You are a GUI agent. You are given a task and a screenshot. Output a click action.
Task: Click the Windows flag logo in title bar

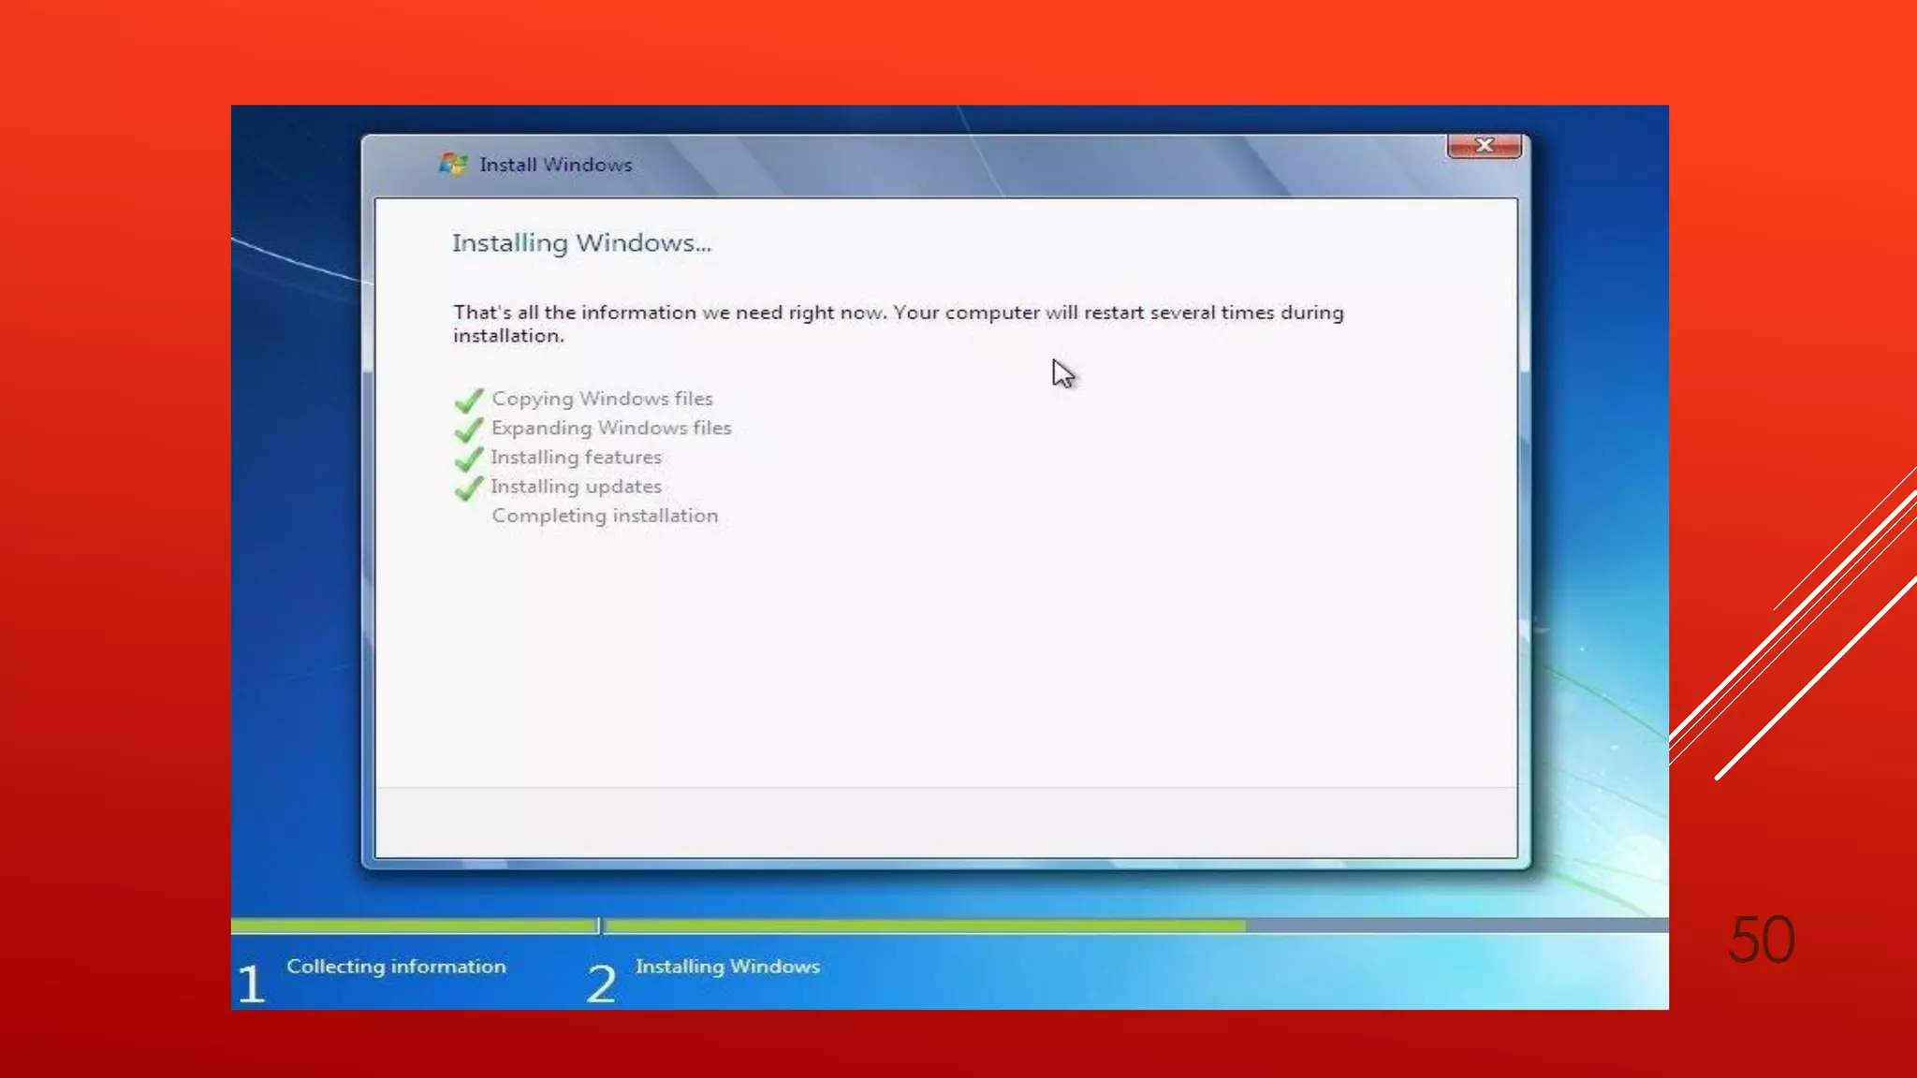click(453, 164)
